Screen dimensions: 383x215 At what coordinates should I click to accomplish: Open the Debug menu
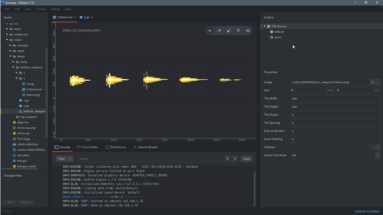[55, 9]
